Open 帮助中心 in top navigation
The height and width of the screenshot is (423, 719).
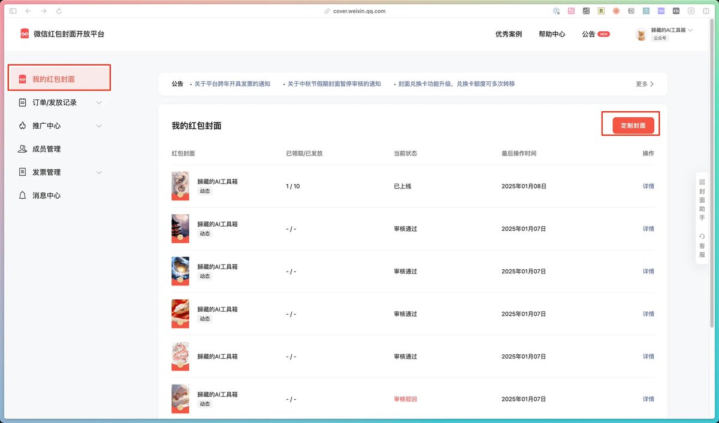coord(551,34)
